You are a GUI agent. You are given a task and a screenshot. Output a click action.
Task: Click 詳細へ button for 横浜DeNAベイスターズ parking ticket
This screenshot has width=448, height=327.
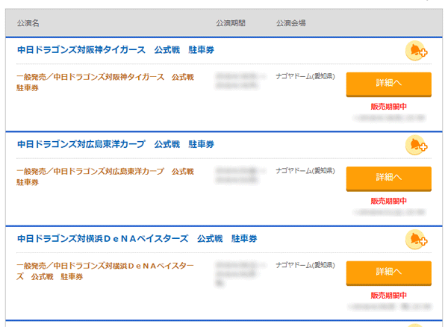[x=388, y=273]
